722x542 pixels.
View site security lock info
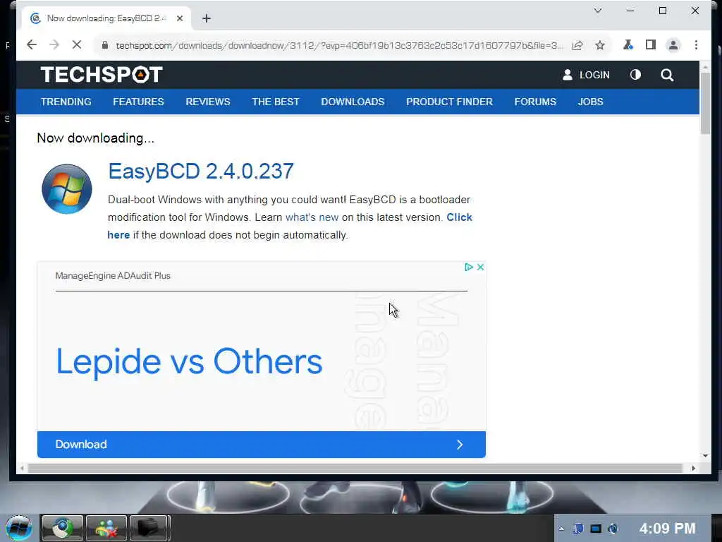click(105, 45)
